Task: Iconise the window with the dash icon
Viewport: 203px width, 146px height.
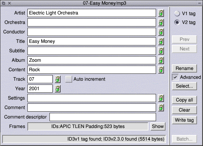Action: (x=200, y=3)
